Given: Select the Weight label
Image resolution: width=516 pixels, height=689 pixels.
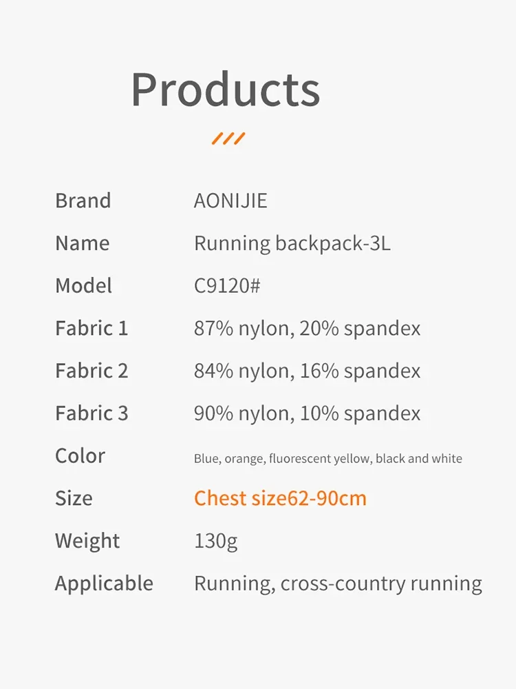Looking at the screenshot, I should (87, 541).
